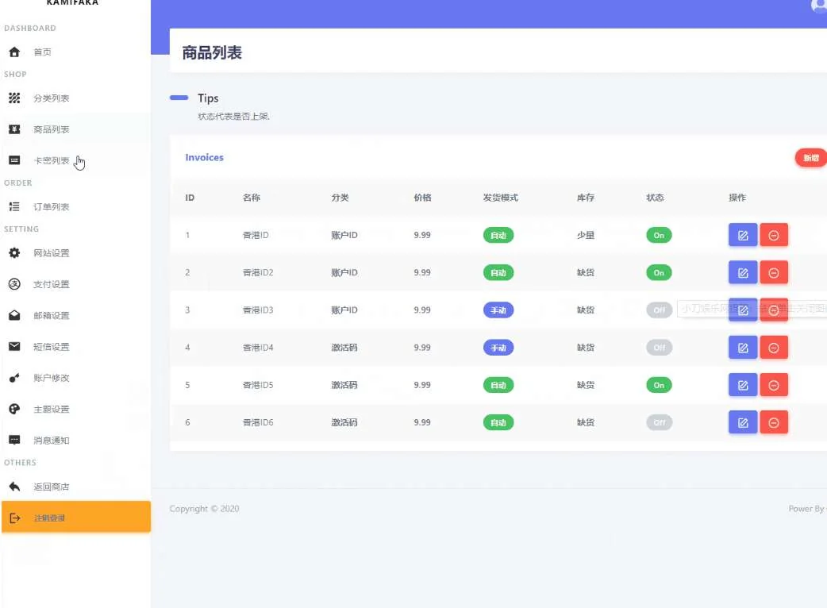Toggle the On status for 香港ID
This screenshot has width=827, height=608.
point(659,235)
